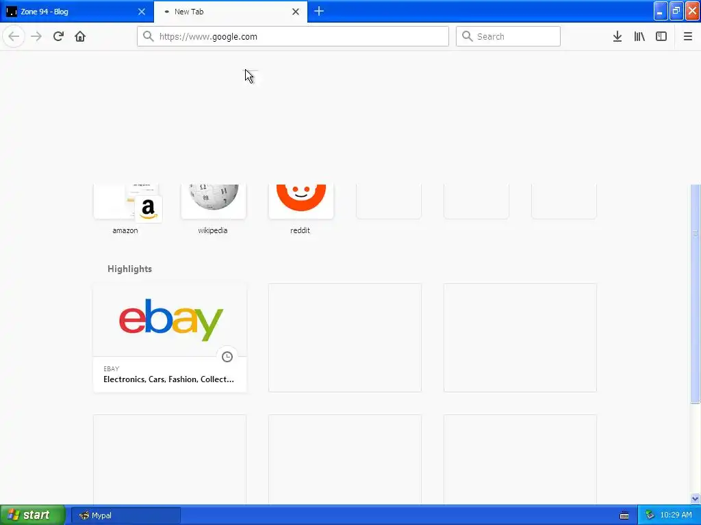The image size is (701, 525).
Task: Close the Zone 94 - Blog tab
Action: tap(142, 12)
